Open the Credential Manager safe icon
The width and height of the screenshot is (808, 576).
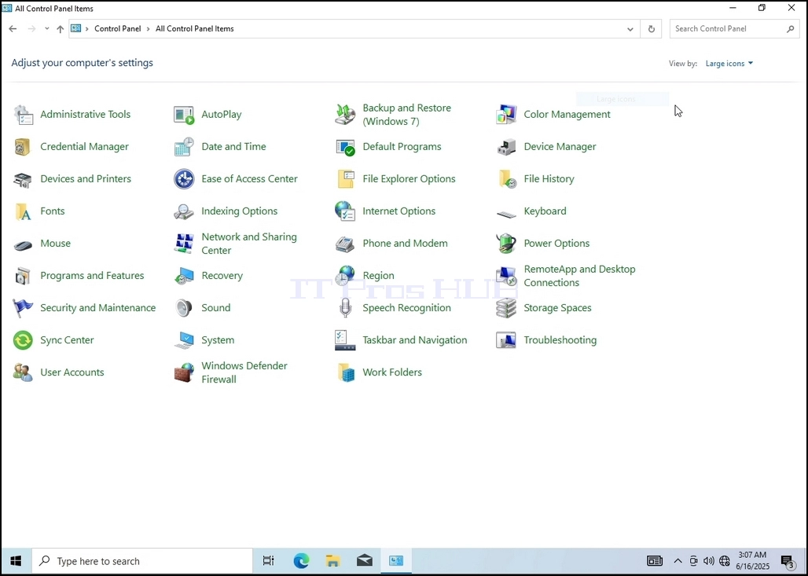[24, 147]
